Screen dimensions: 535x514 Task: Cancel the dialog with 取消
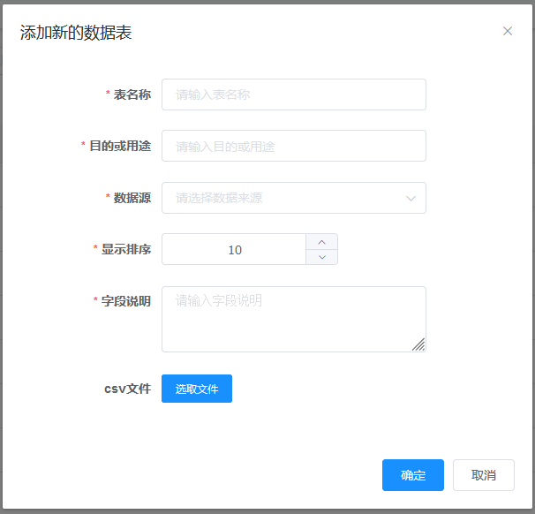(483, 475)
